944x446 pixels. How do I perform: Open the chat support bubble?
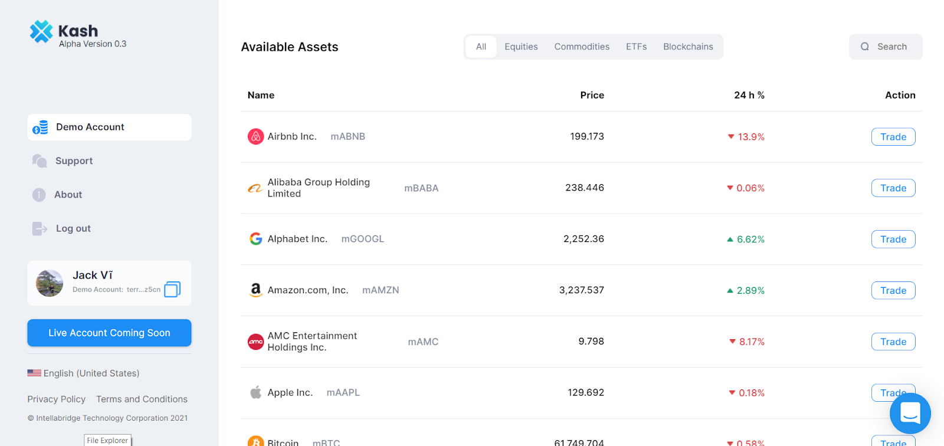point(910,413)
